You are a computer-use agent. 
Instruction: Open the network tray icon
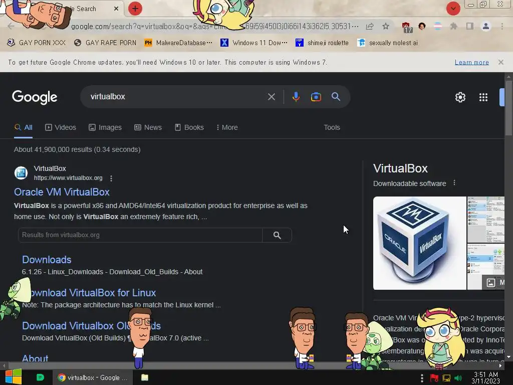click(446, 378)
